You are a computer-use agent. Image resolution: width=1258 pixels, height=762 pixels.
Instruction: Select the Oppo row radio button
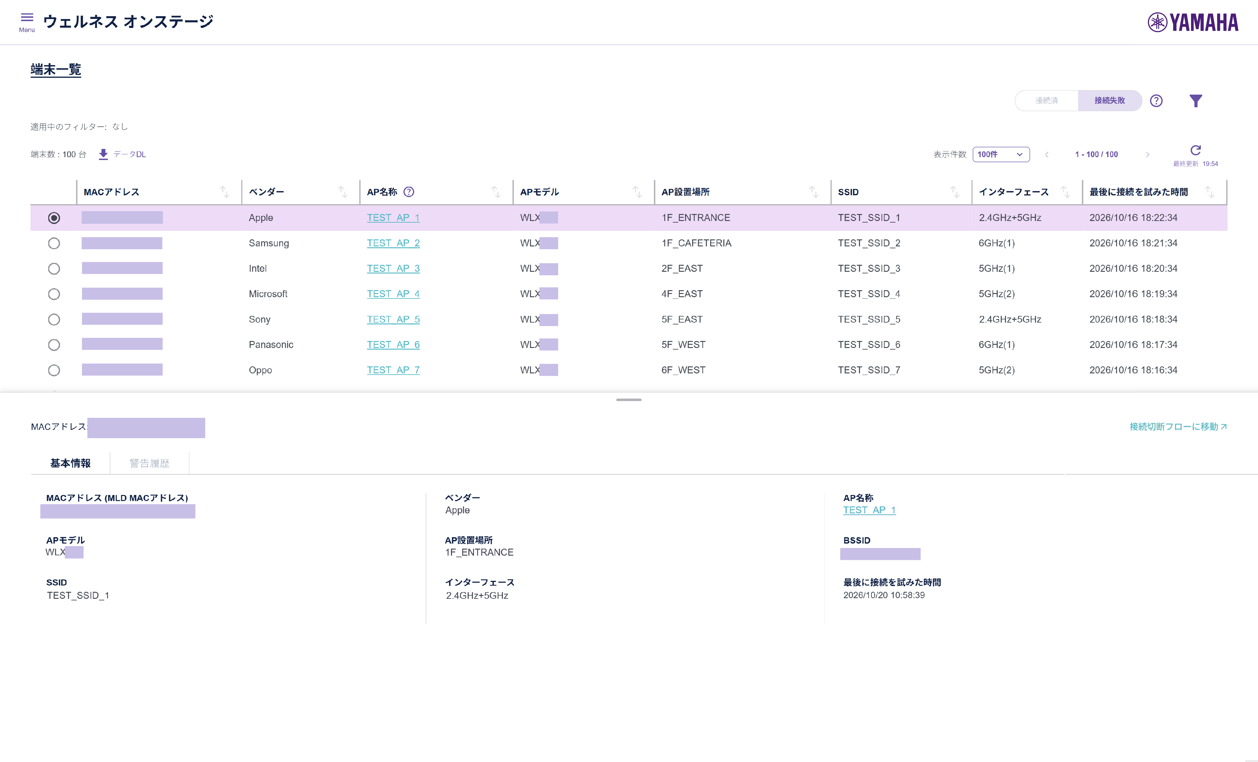(x=54, y=371)
